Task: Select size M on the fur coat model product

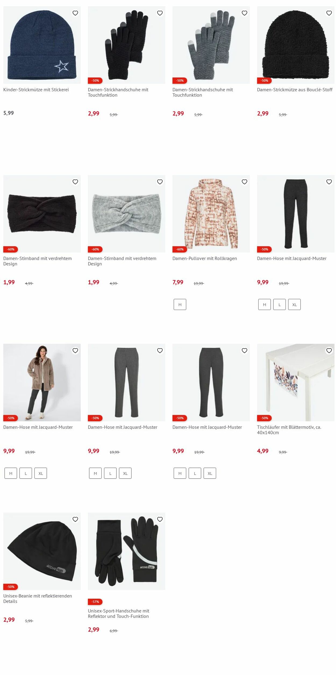Action: pos(11,473)
